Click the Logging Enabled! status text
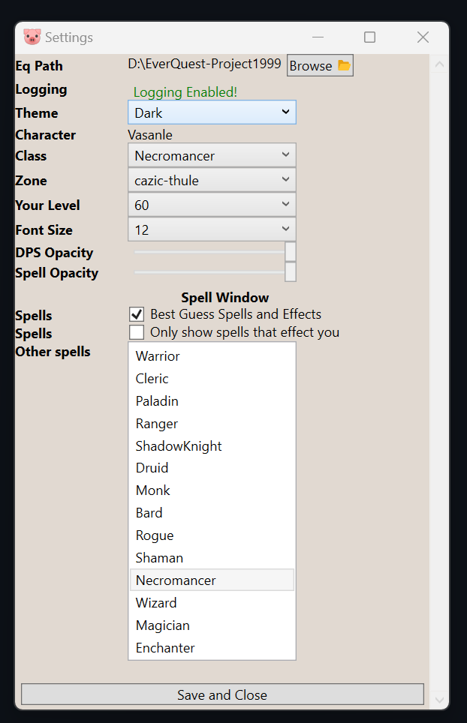The image size is (467, 723). [185, 92]
